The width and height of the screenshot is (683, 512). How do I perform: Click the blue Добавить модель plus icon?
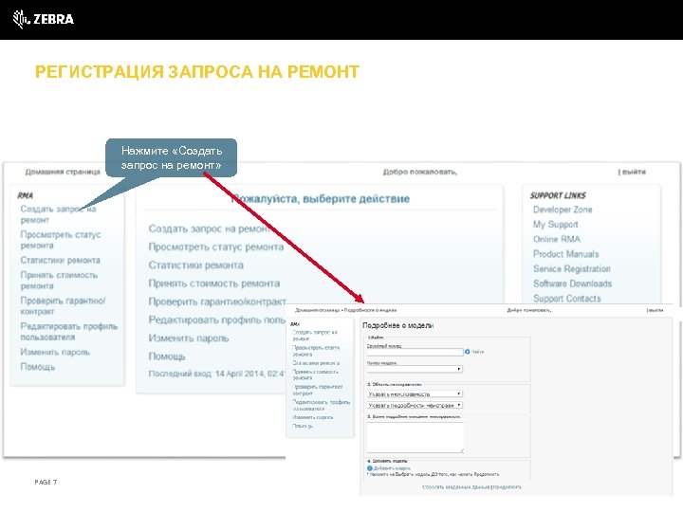(369, 468)
